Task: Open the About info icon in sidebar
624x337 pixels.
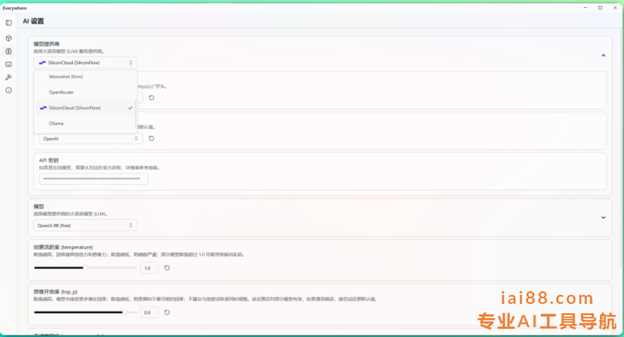Action: coord(9,91)
